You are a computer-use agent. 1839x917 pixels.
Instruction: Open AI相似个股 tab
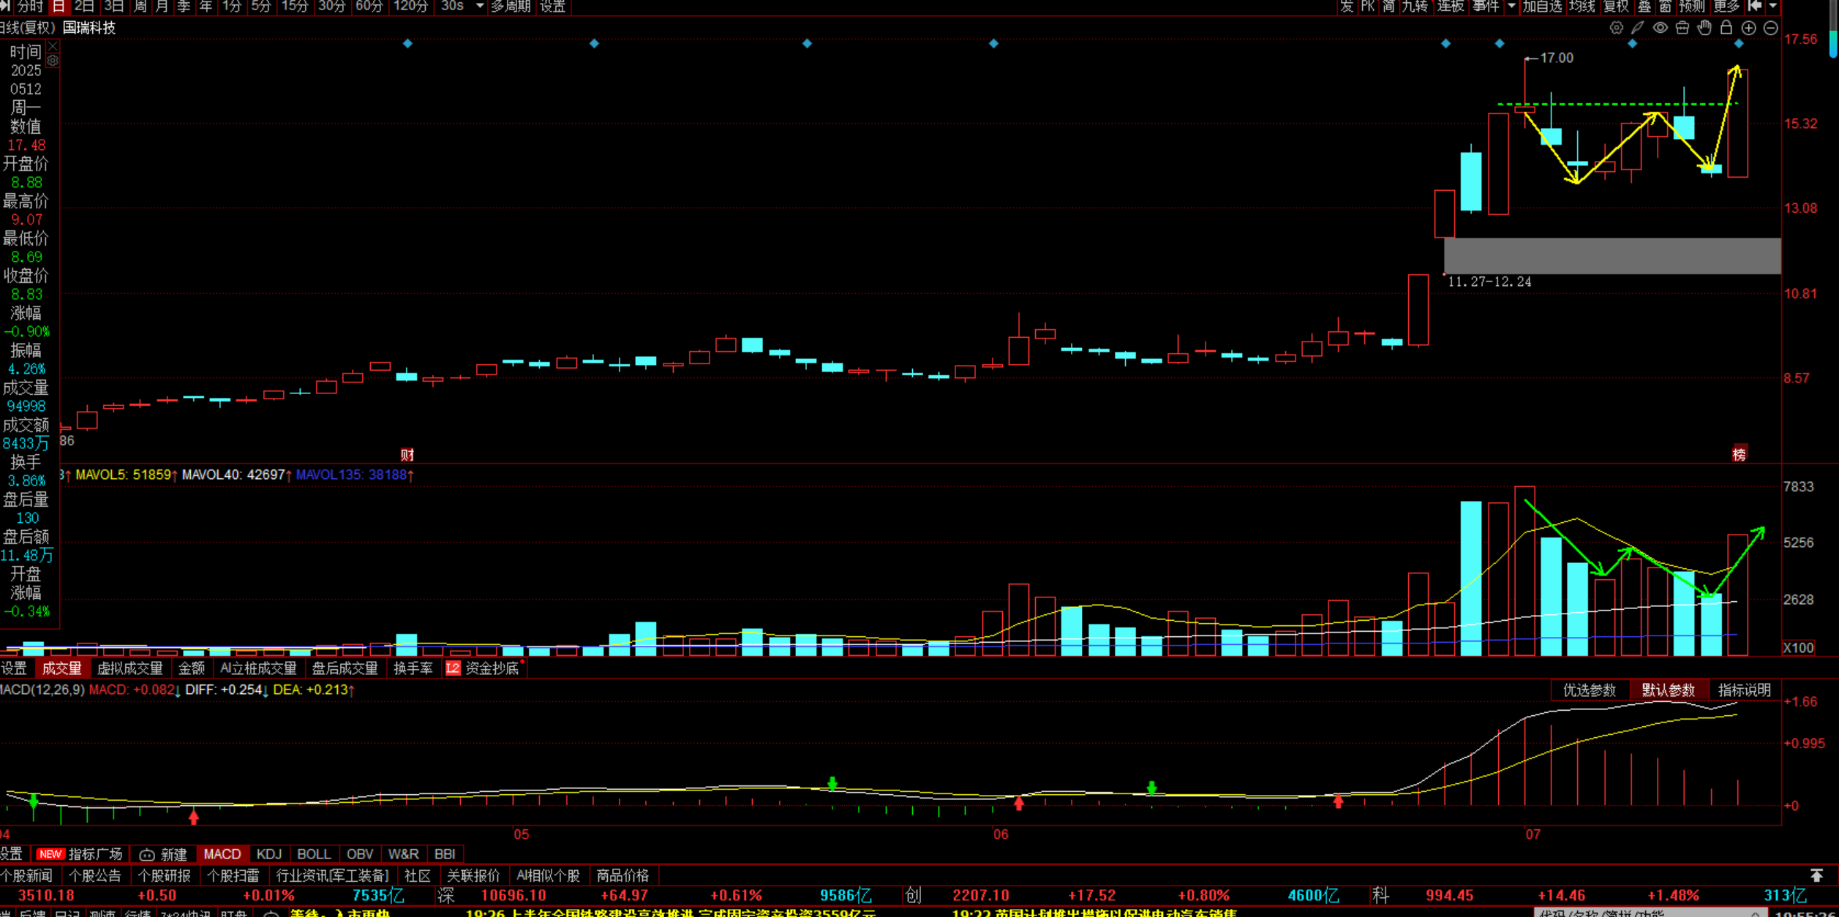pos(548,875)
